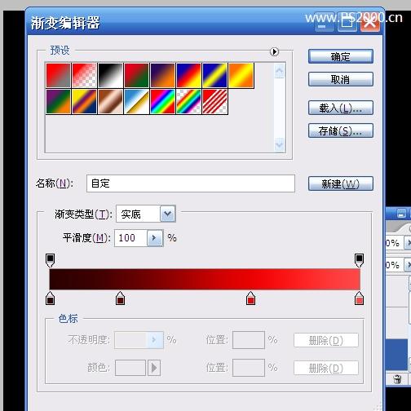Select the red-to-transparent gradient preset
This screenshot has width=411, height=411.
coord(84,75)
